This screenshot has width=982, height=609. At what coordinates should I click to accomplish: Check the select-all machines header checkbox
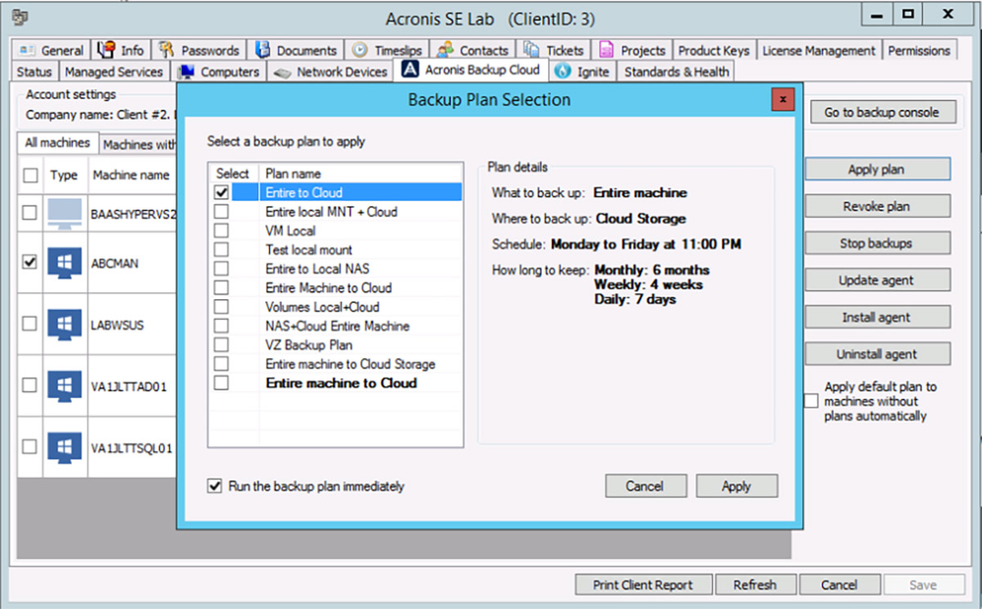coord(30,176)
